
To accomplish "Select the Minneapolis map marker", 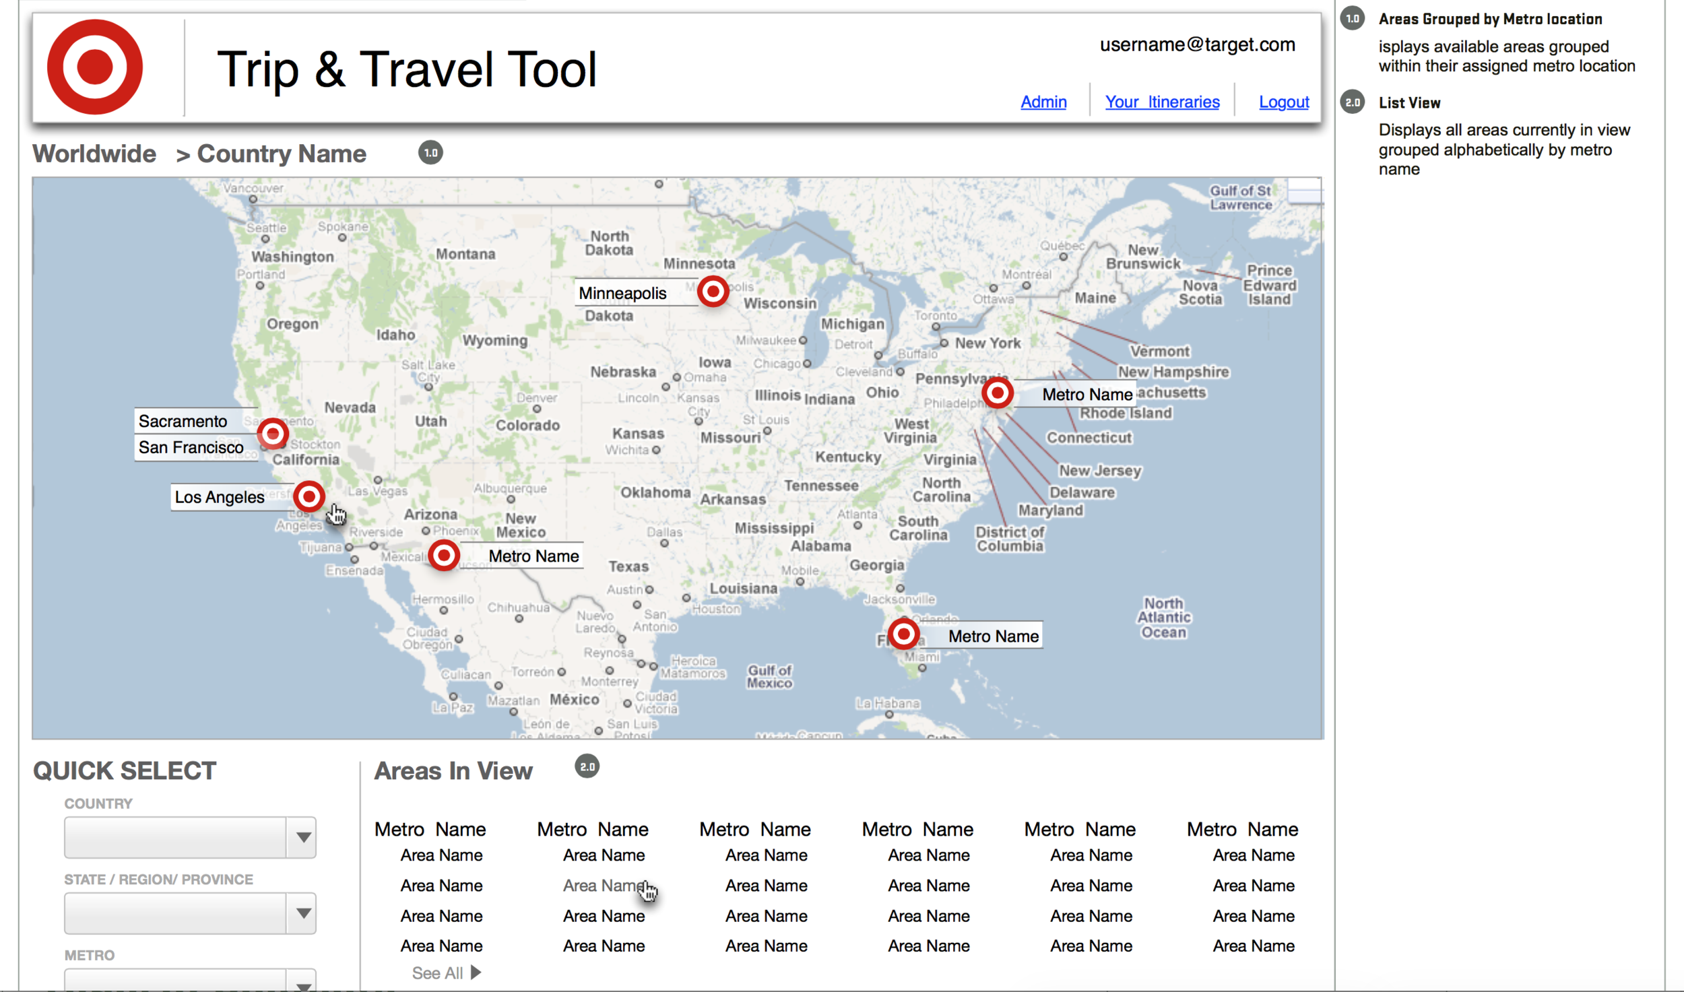I will click(713, 292).
